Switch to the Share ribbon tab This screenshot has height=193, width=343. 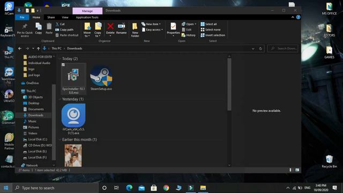51,17
